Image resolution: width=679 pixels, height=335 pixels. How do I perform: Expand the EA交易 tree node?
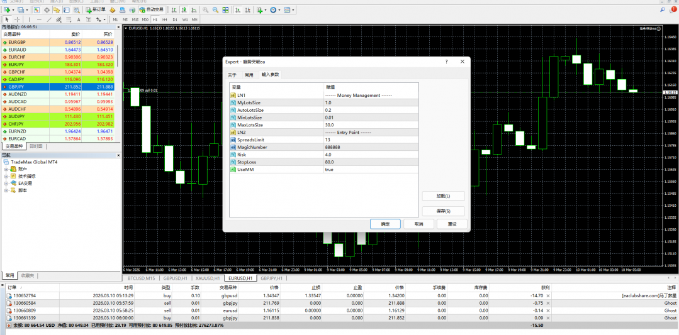pyautogui.click(x=6, y=183)
